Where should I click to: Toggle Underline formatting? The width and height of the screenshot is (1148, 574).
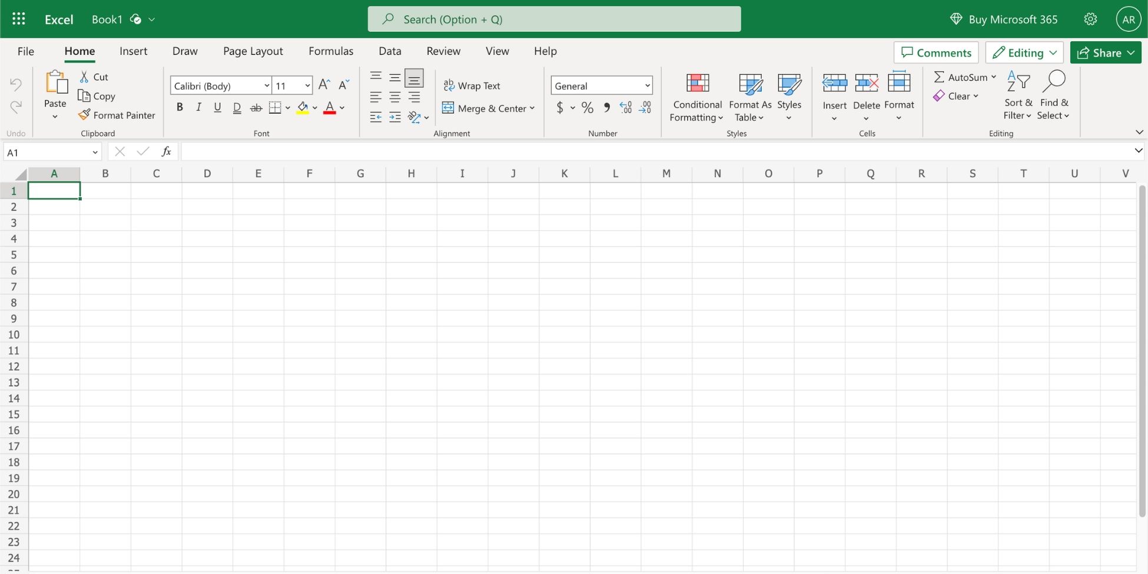click(x=217, y=108)
